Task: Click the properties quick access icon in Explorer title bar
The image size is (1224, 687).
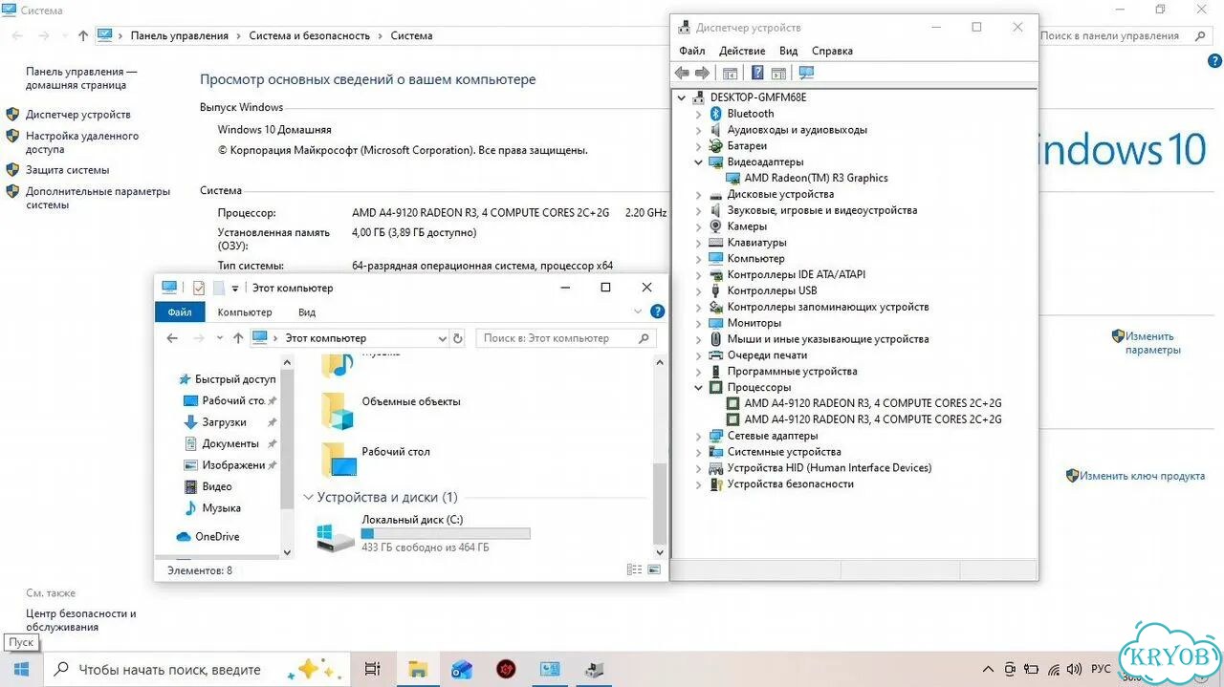Action: pyautogui.click(x=199, y=288)
